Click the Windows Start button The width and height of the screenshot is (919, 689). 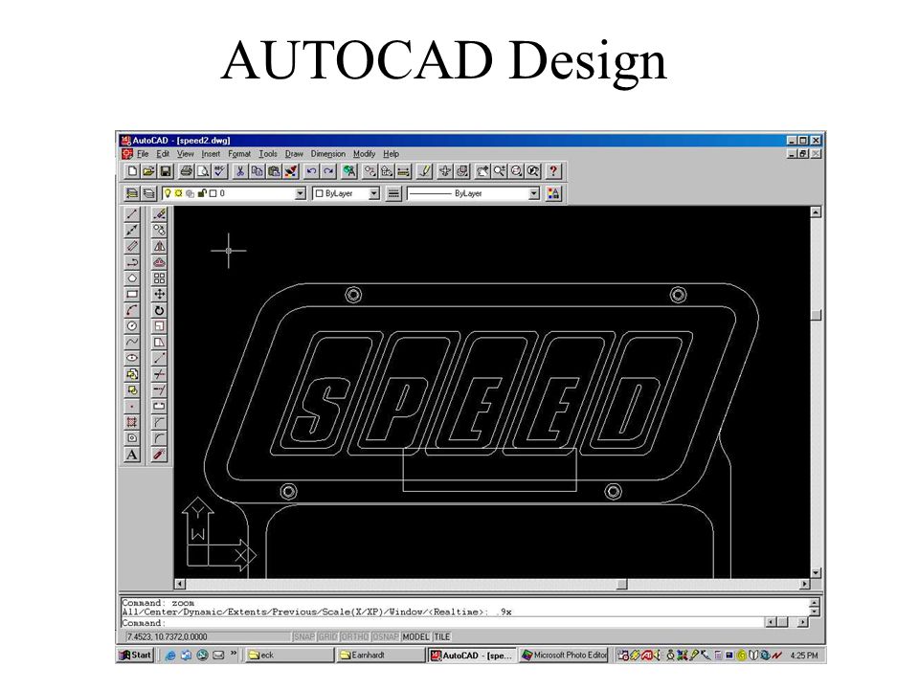coord(135,655)
